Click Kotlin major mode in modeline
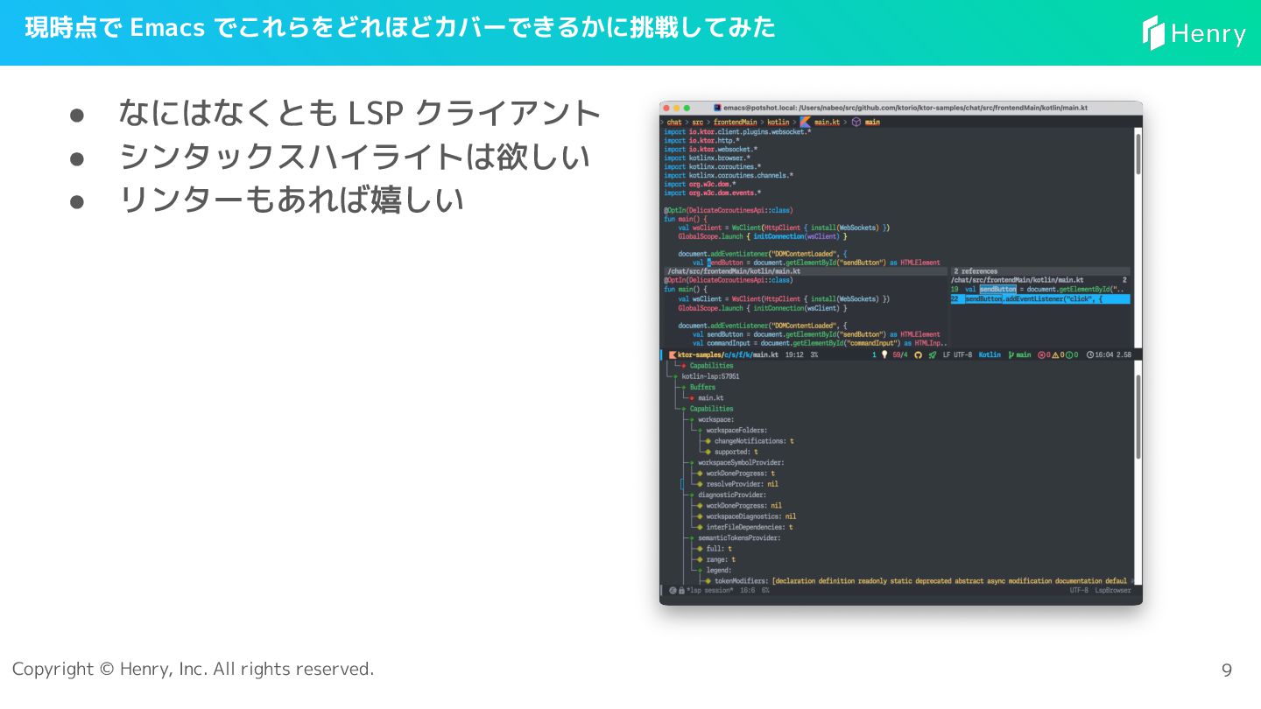 tap(990, 354)
